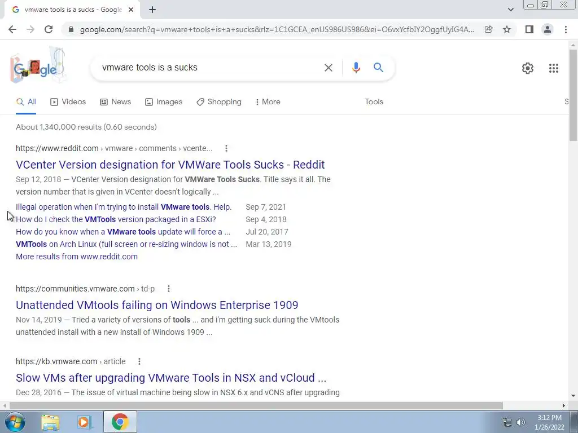The image size is (578, 433).
Task: Open 'How do I check the VMTools version' link
Action: tap(116, 219)
